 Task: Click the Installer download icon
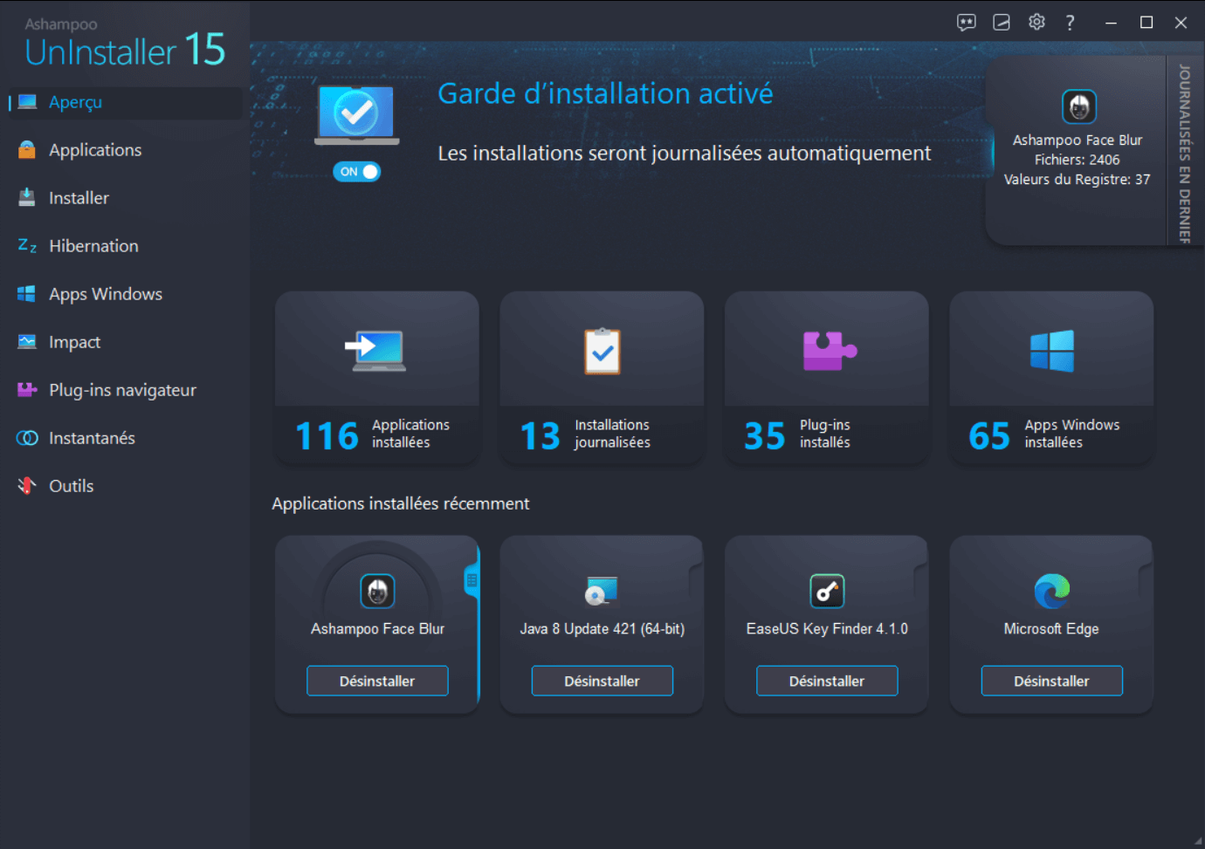point(27,197)
